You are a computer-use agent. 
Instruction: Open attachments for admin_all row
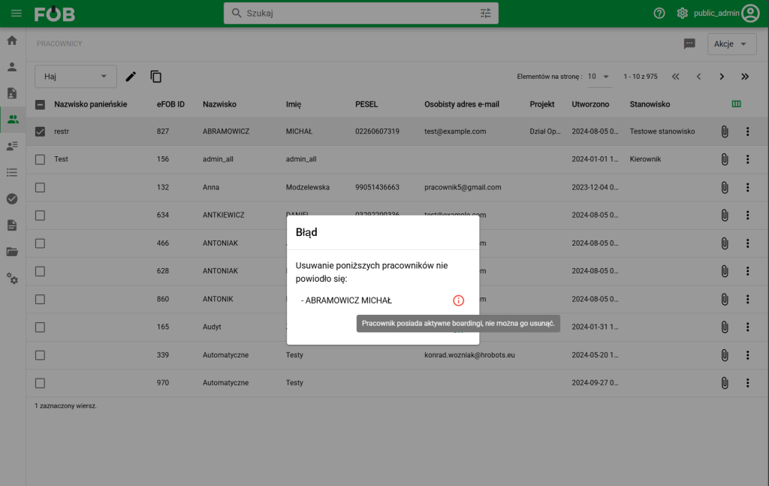coord(725,159)
